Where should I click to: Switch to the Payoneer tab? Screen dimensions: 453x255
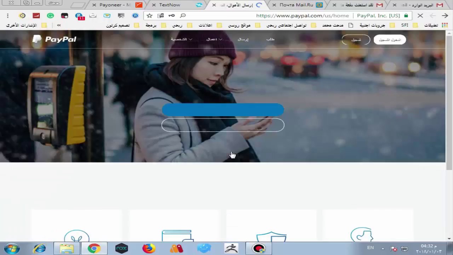(115, 5)
